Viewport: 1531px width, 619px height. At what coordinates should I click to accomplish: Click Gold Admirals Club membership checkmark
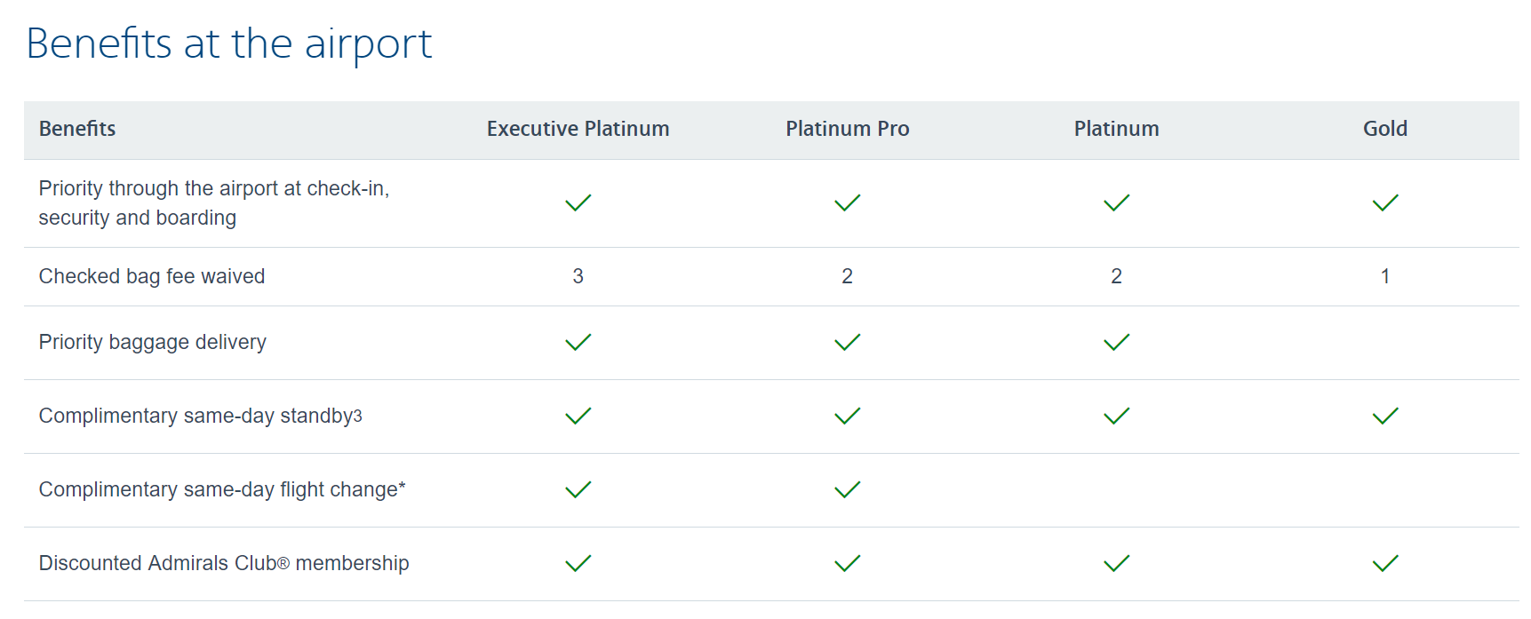click(x=1384, y=563)
